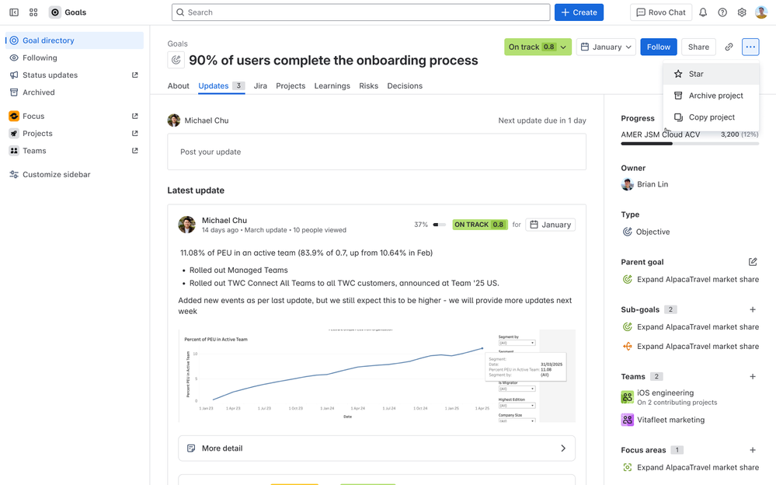Open Rovo Chat

[660, 12]
